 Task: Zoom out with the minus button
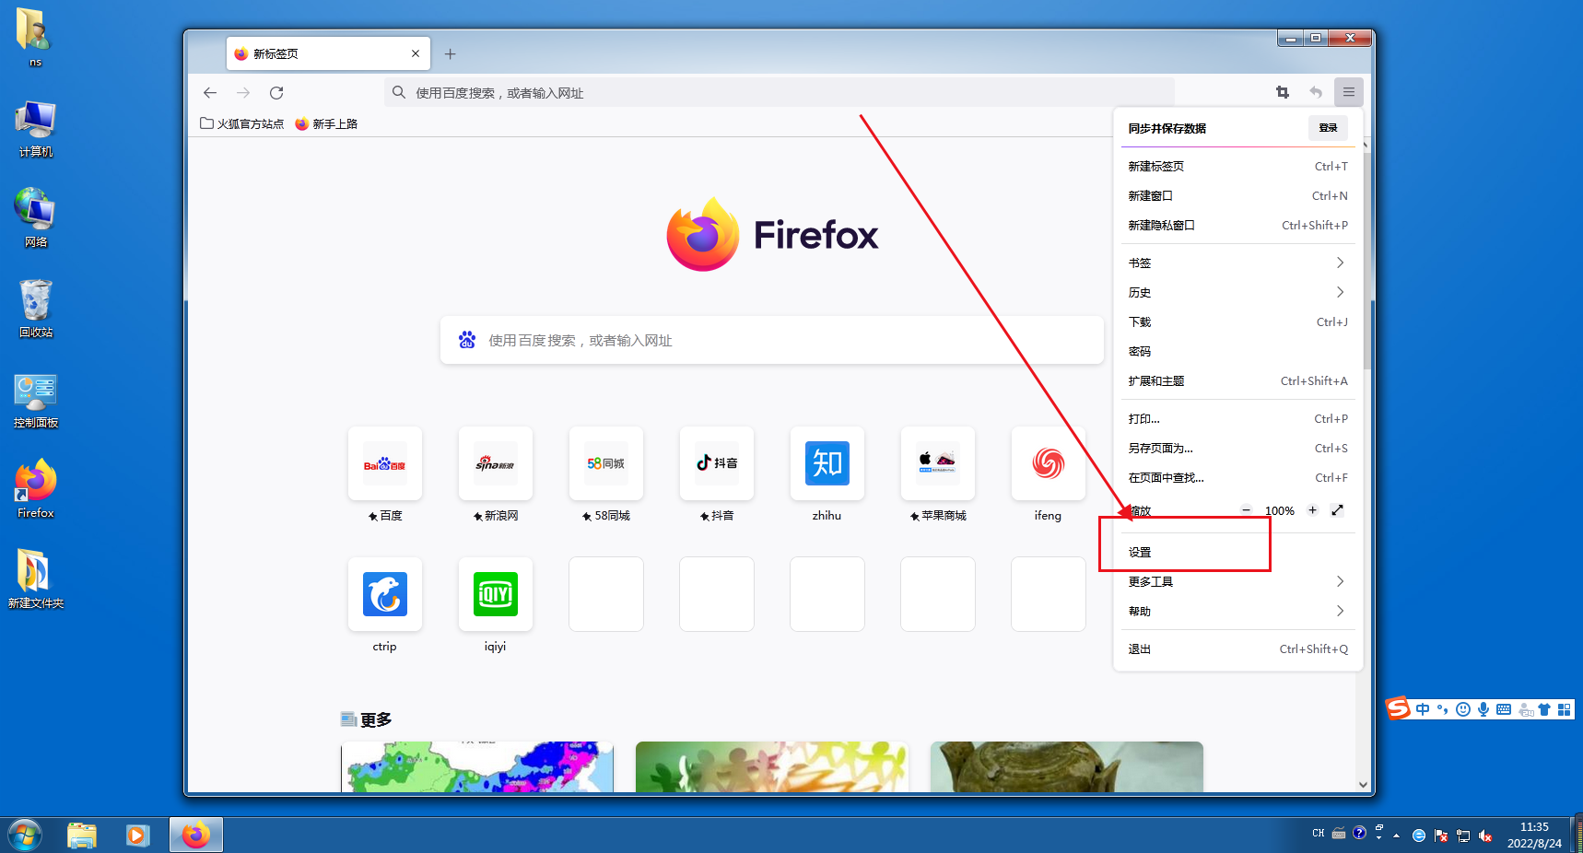(x=1246, y=510)
